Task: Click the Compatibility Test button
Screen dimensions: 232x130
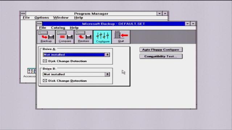Action: (x=161, y=56)
